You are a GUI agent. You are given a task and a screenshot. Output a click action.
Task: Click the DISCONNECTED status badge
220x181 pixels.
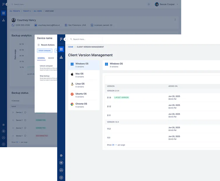tap(42, 136)
